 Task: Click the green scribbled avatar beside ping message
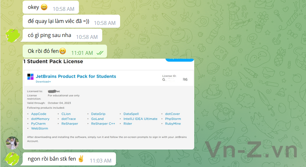(12, 35)
